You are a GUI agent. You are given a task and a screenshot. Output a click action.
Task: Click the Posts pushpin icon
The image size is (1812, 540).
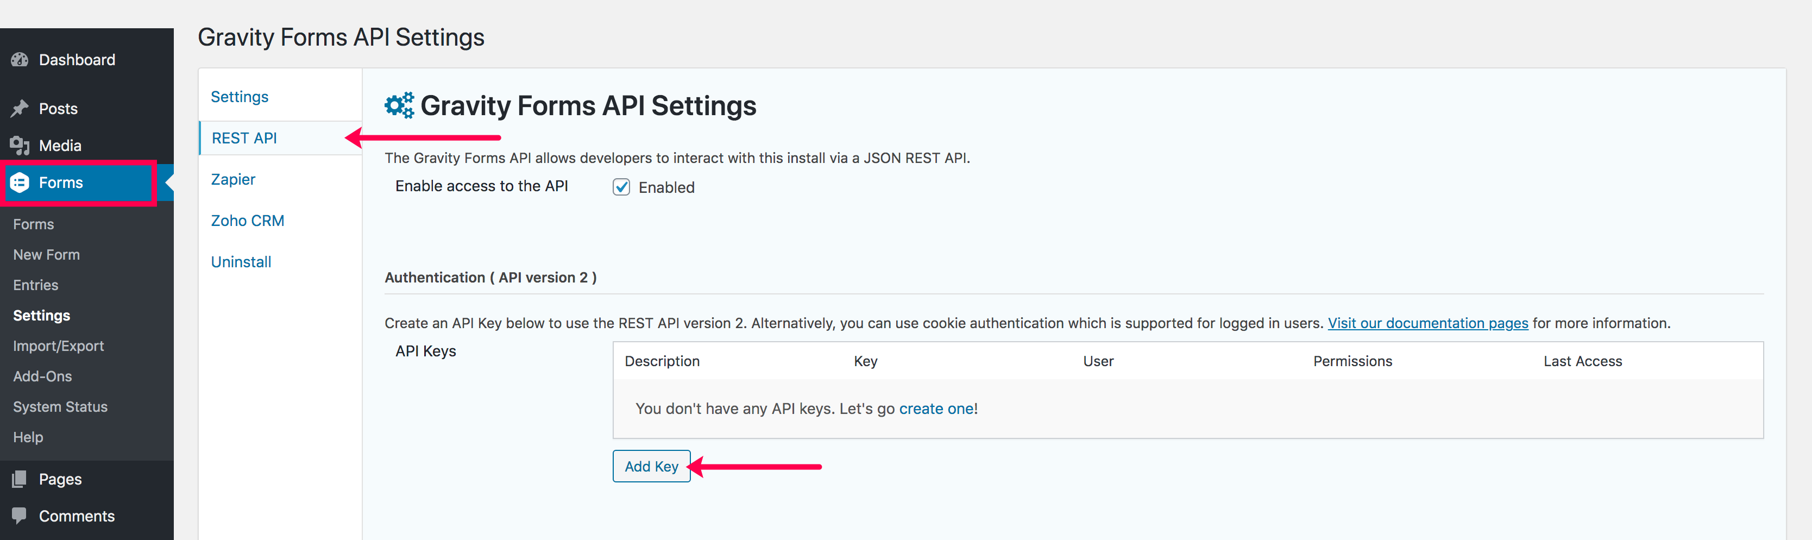20,108
